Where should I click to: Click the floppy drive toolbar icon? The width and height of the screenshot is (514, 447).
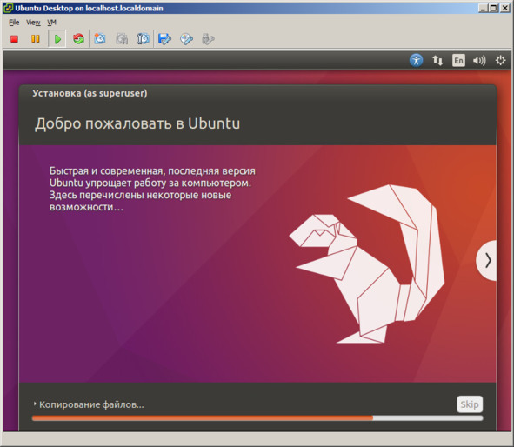click(x=164, y=39)
